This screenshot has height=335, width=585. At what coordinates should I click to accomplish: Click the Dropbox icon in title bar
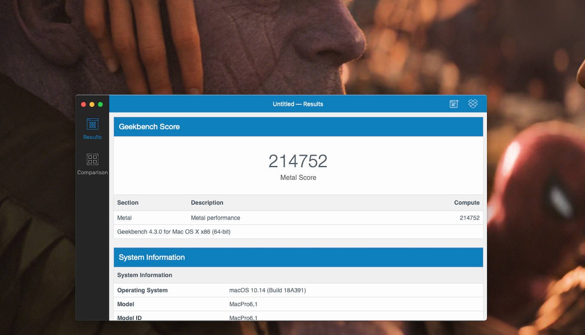click(473, 104)
